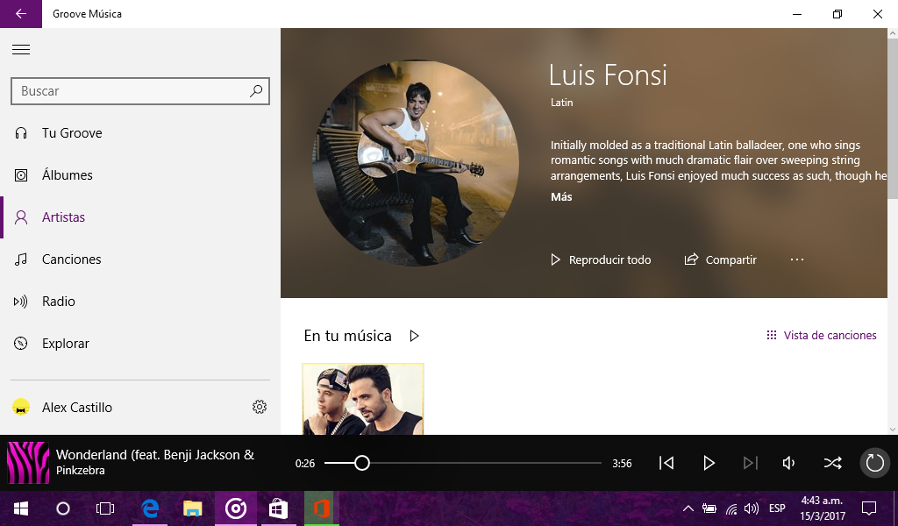Open the taskbar clock and date
The height and width of the screenshot is (526, 898).
click(823, 508)
